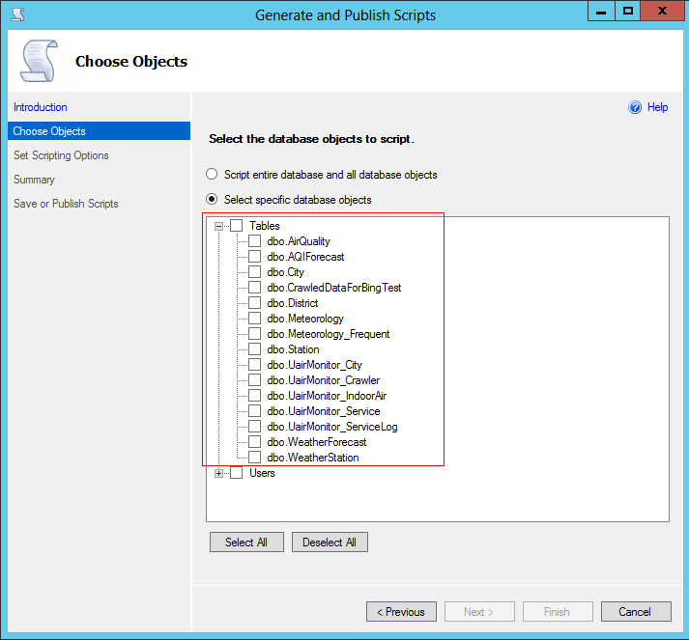Collapse the Tables tree node

tap(219, 226)
